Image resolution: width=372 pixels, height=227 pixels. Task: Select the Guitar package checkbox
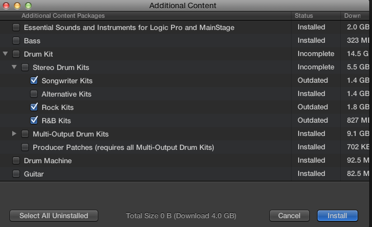tap(16, 174)
